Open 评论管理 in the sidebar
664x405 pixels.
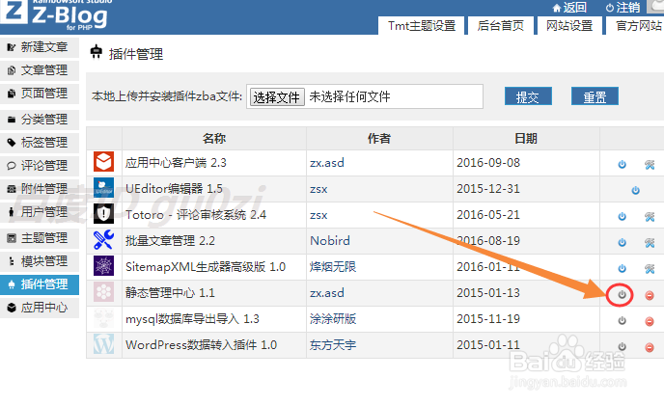(40, 166)
